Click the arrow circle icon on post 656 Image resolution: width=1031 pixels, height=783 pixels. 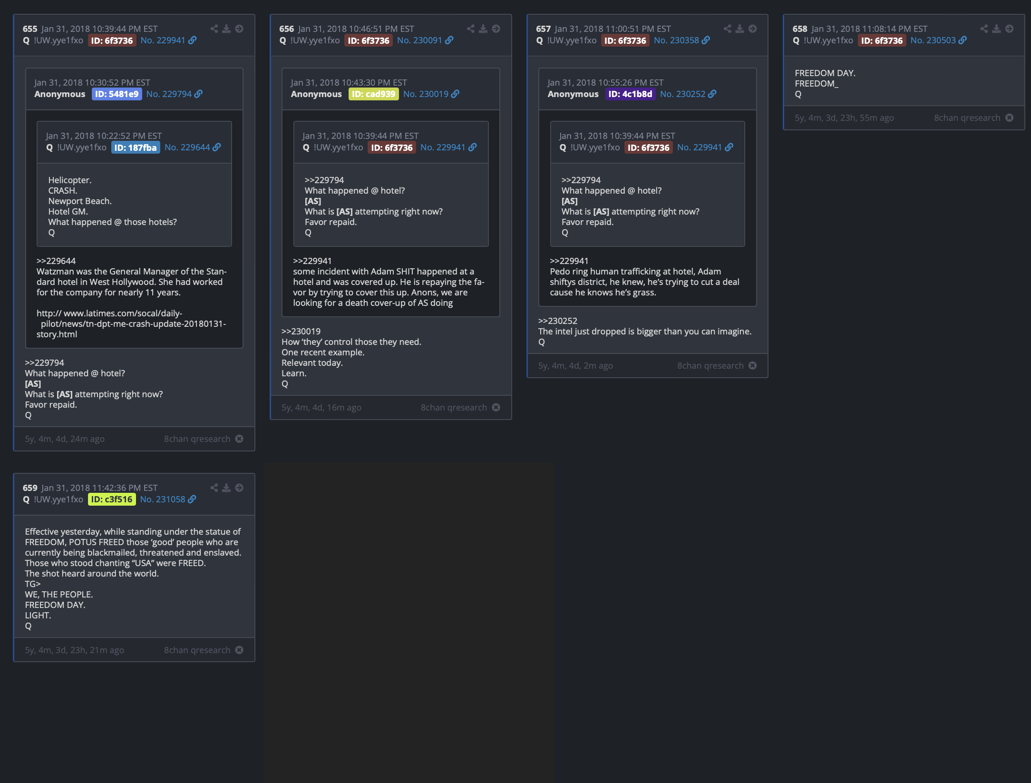pyautogui.click(x=496, y=29)
